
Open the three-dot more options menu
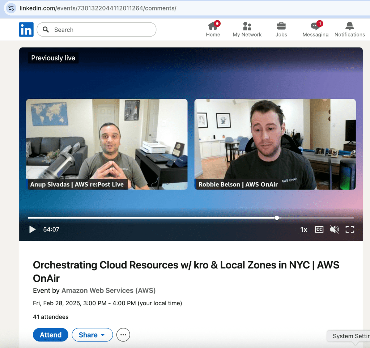tap(123, 335)
